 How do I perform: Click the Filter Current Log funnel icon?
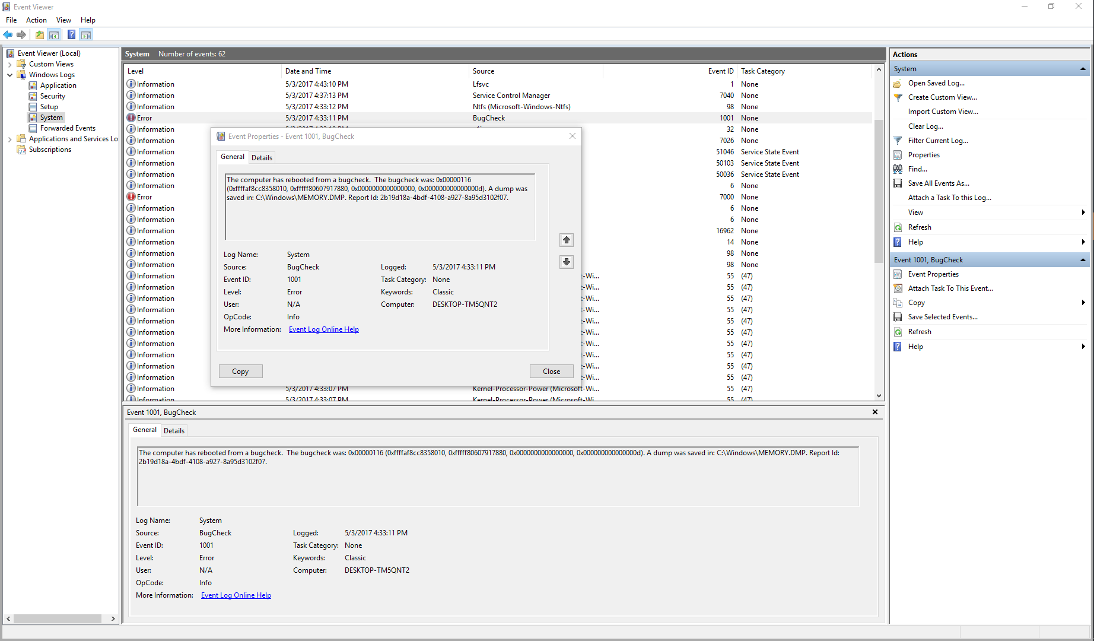(898, 141)
